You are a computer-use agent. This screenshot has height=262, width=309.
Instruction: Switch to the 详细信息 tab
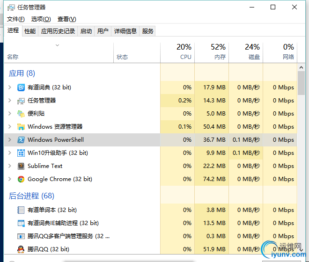pos(125,31)
